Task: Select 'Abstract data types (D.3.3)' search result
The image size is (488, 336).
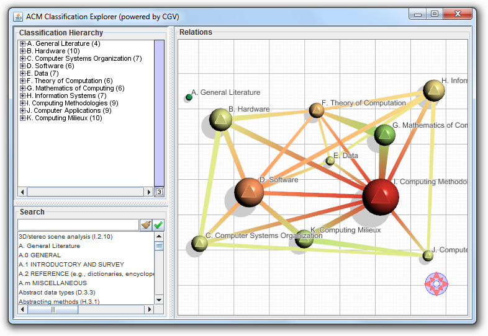Action: (56, 293)
